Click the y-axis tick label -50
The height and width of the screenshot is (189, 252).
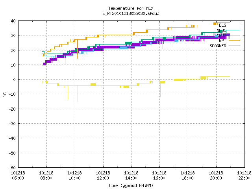click(x=12, y=153)
